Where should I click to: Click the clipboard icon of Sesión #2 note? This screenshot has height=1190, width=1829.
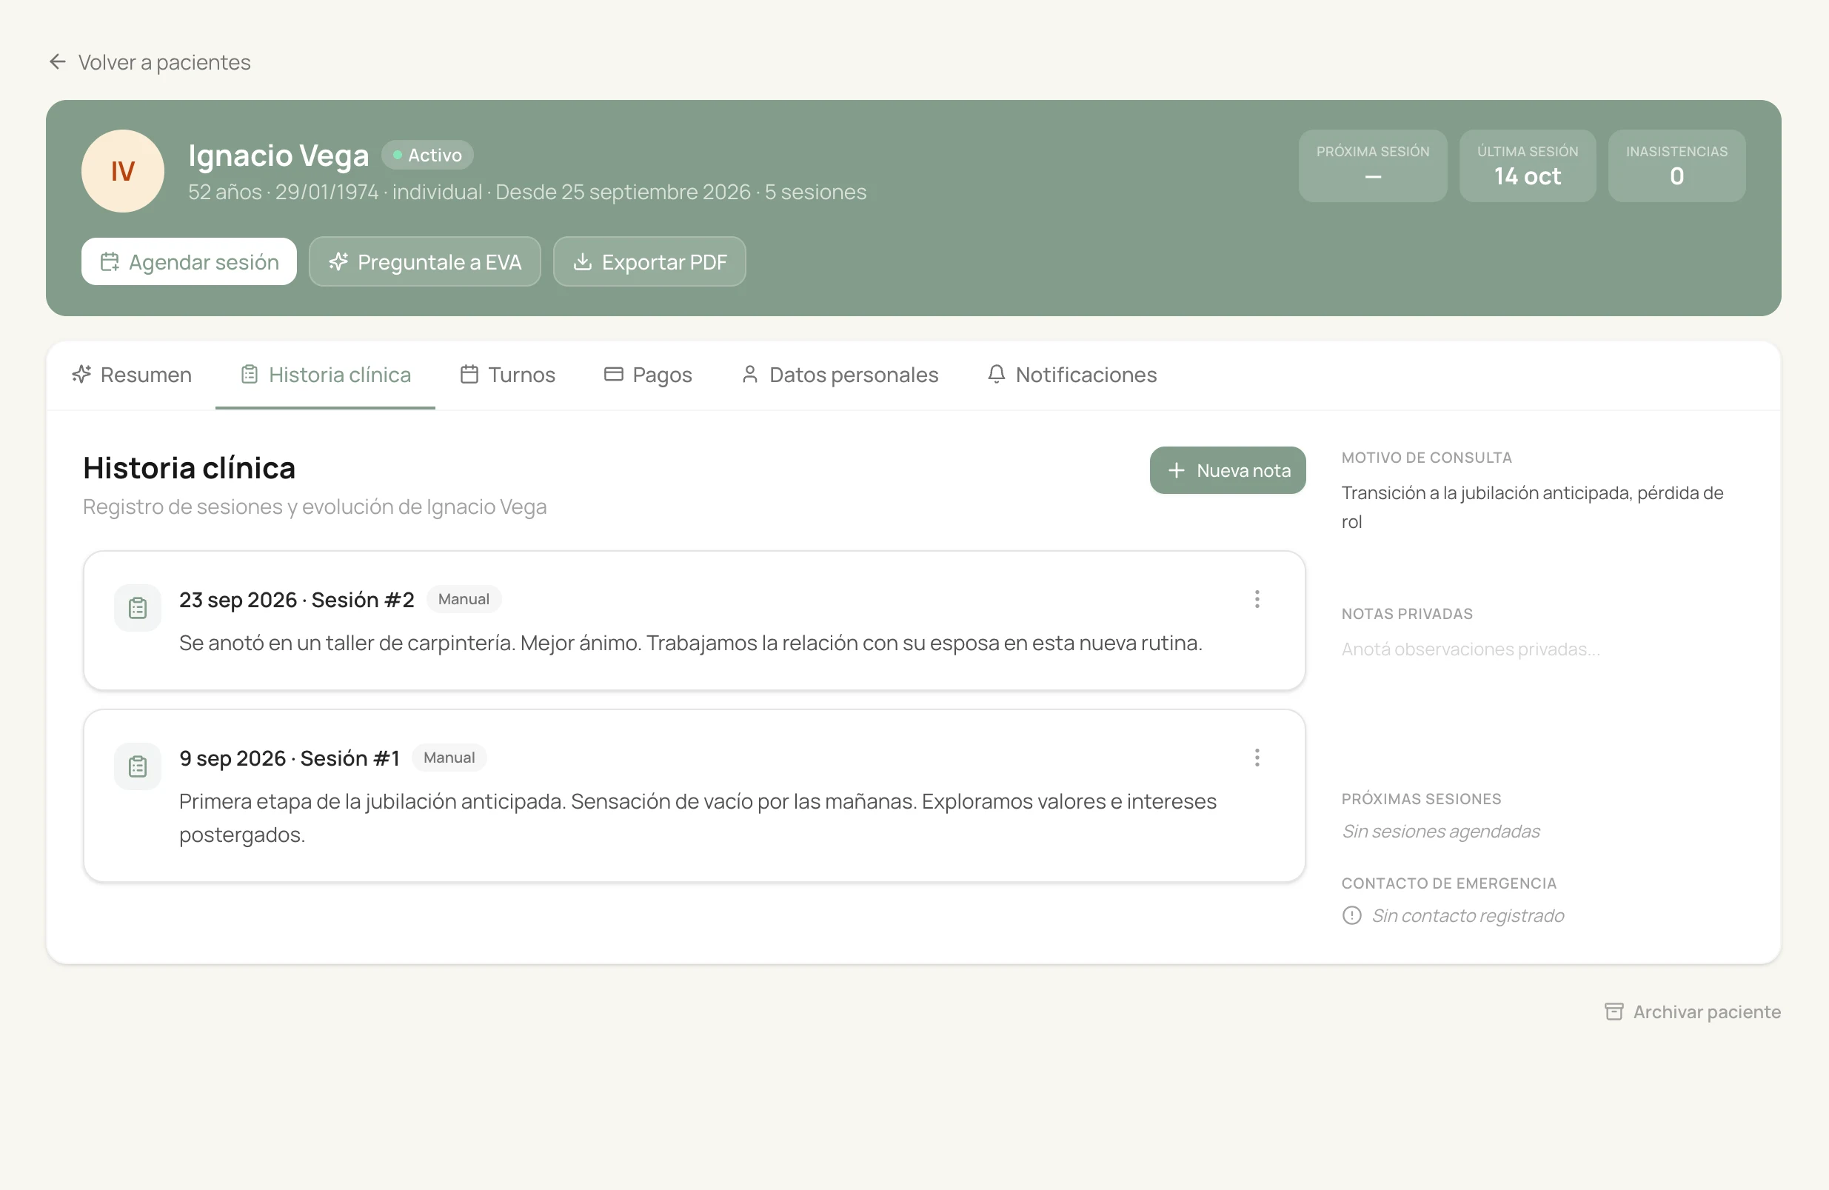click(138, 608)
